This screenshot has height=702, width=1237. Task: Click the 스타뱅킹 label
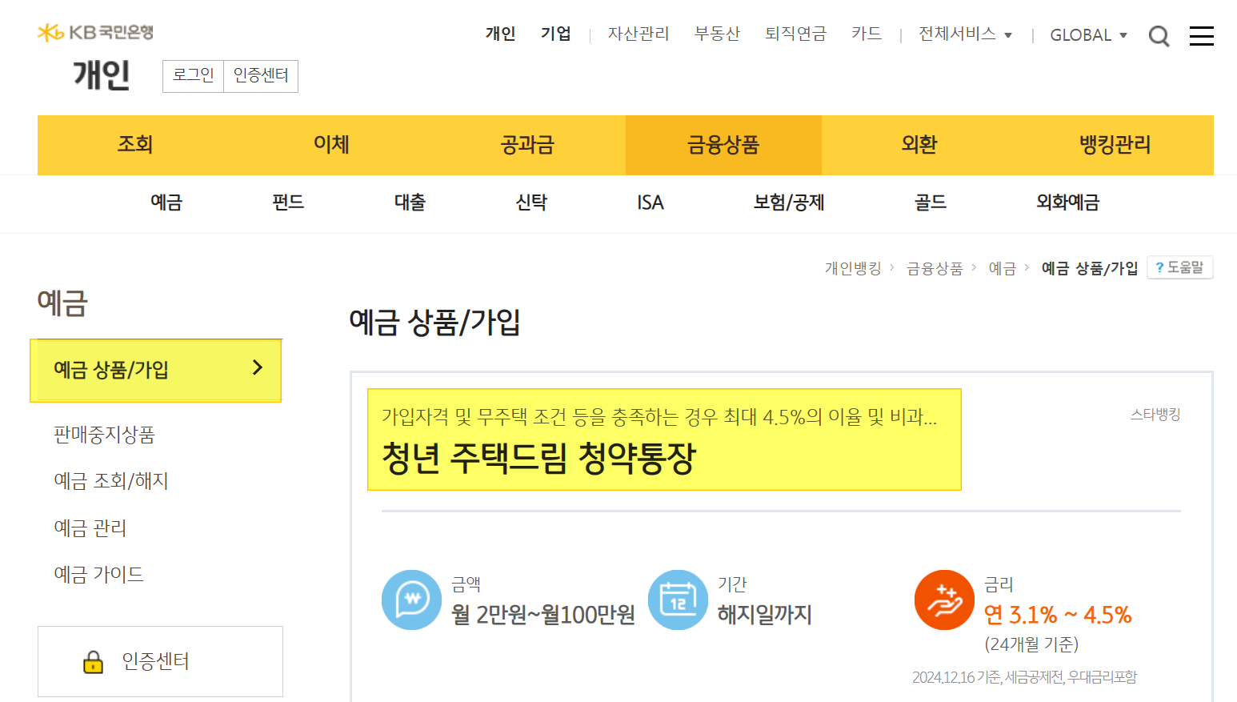coord(1155,415)
